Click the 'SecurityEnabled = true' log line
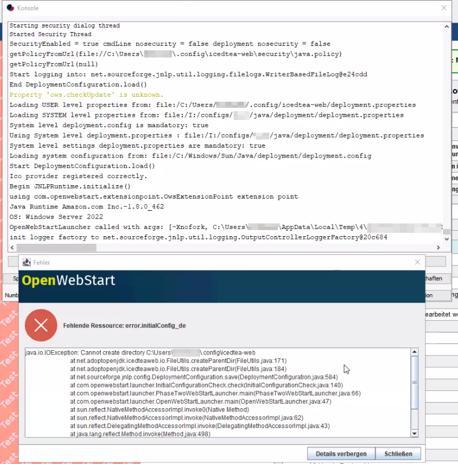The width and height of the screenshot is (458, 464). pos(170,44)
